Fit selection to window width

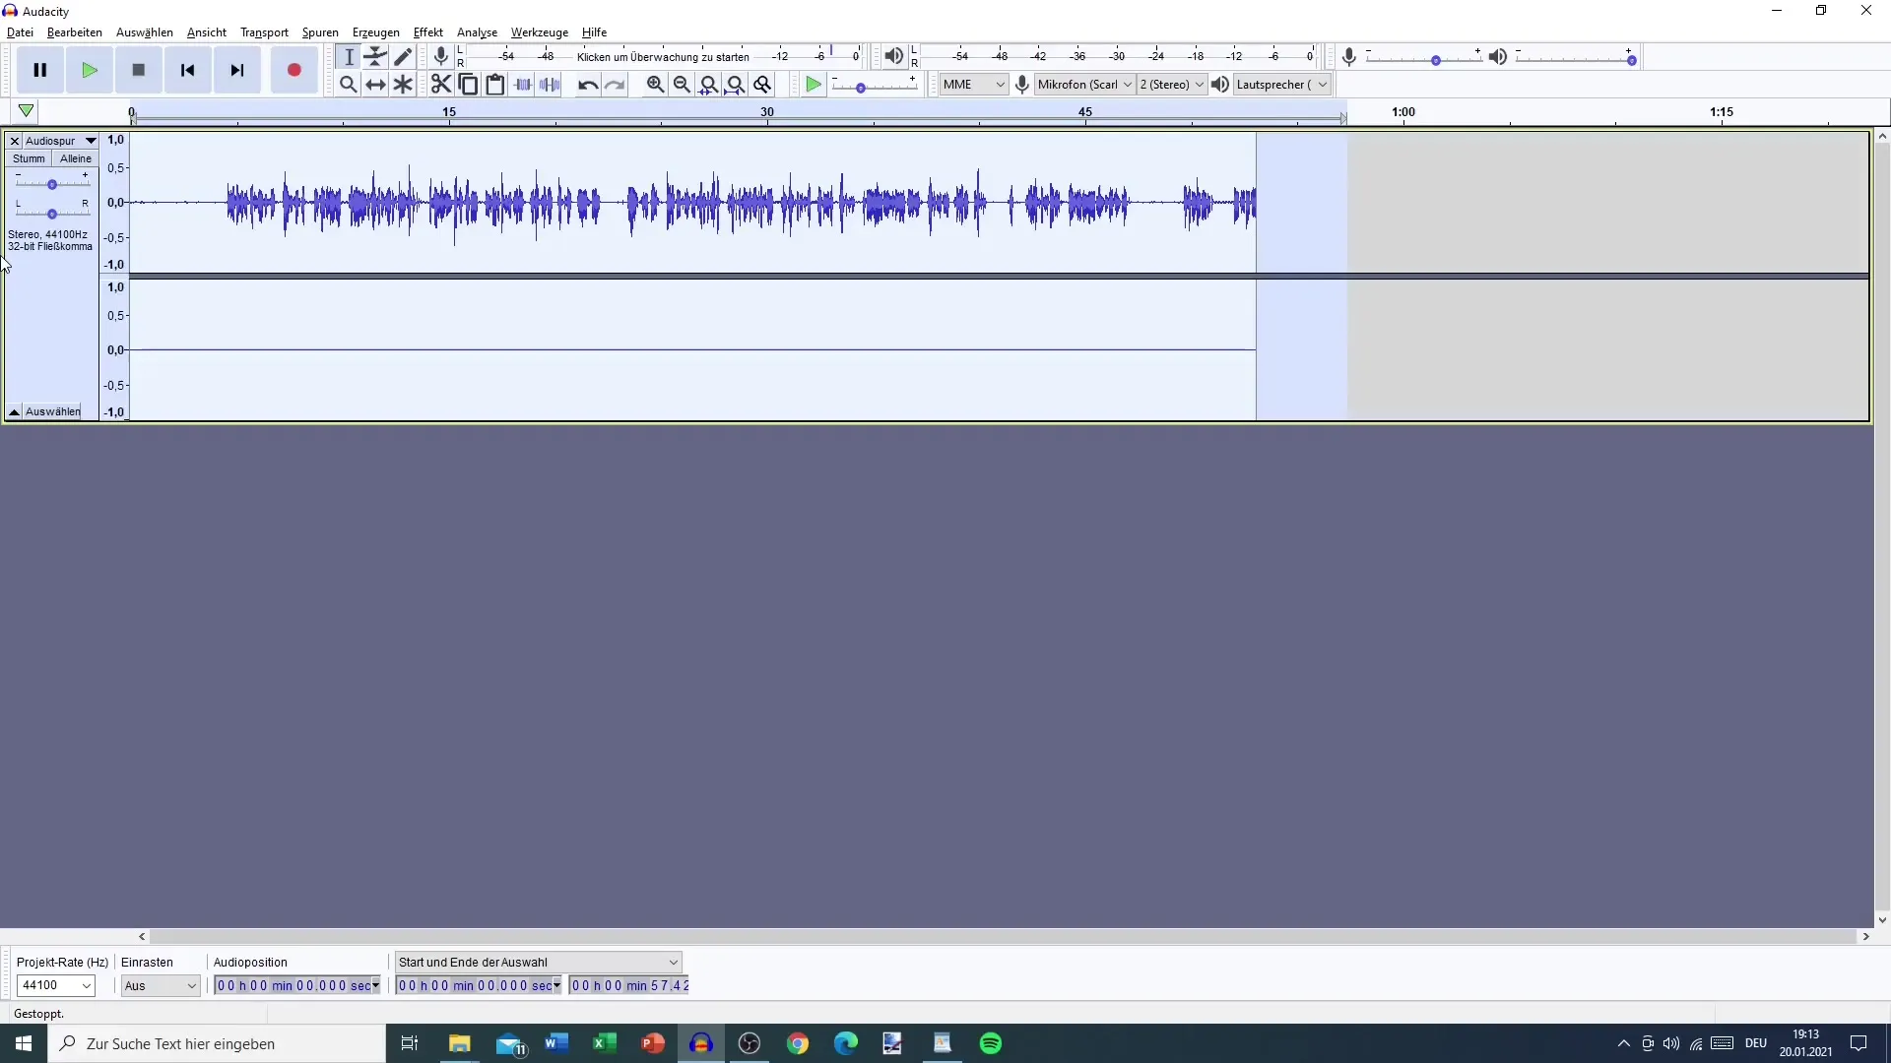click(708, 85)
